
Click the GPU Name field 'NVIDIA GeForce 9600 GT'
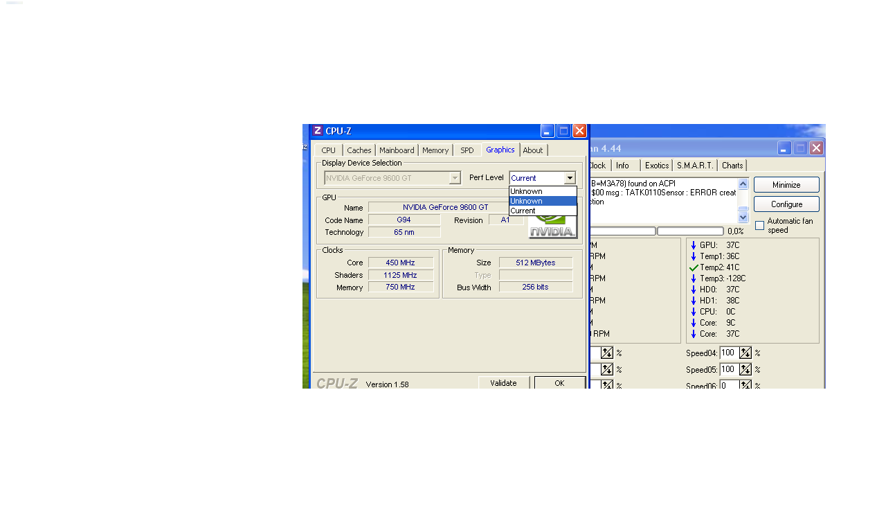click(446, 207)
